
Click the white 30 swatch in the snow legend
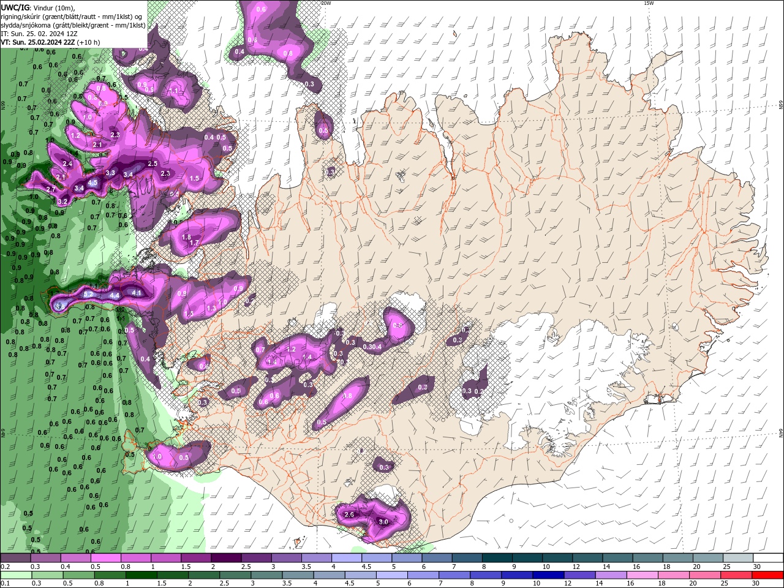(x=768, y=558)
